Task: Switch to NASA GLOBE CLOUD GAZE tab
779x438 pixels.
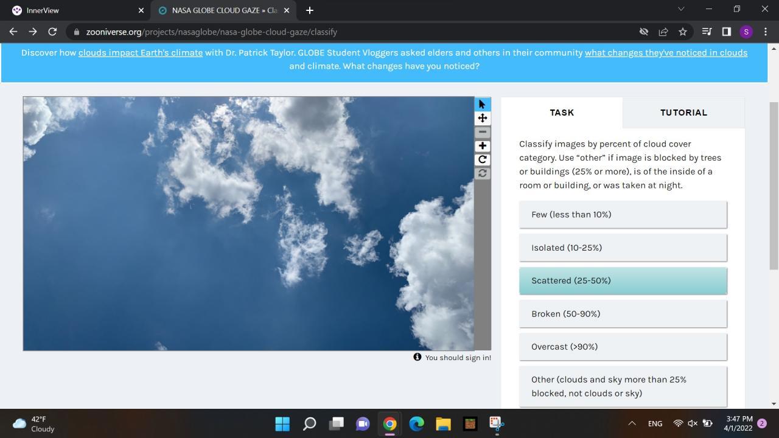Action: point(223,10)
